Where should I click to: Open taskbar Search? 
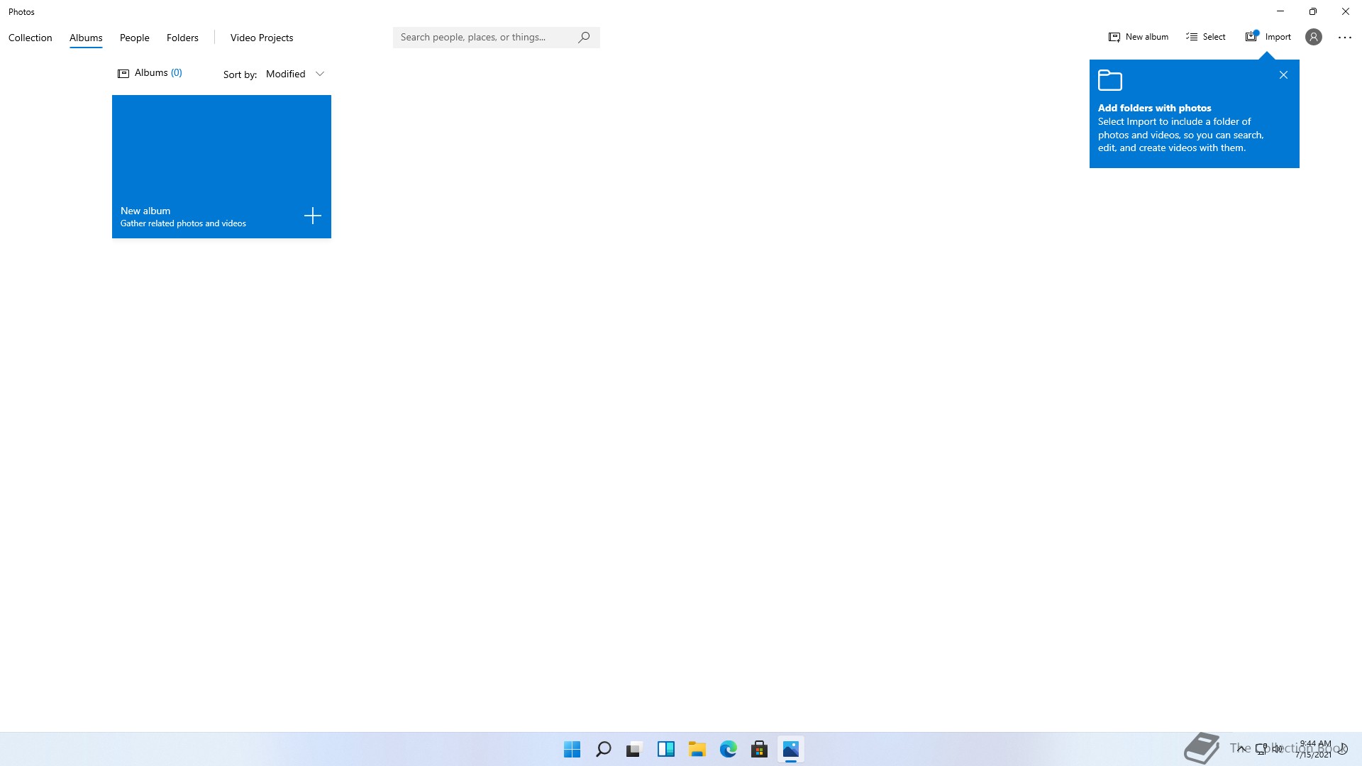603,749
